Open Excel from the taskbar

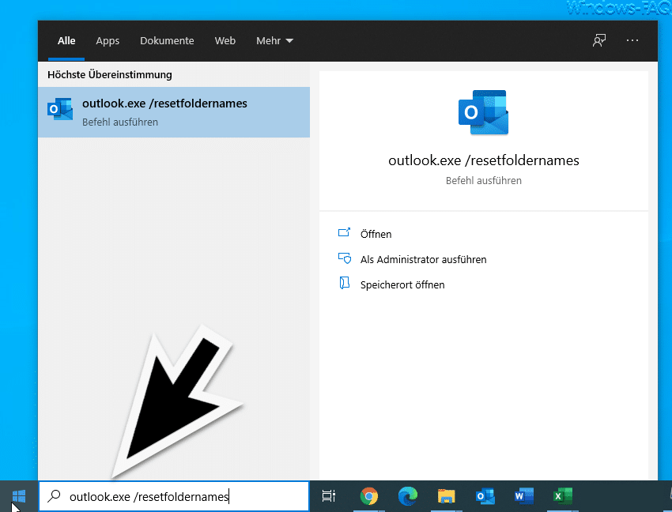coord(562,496)
